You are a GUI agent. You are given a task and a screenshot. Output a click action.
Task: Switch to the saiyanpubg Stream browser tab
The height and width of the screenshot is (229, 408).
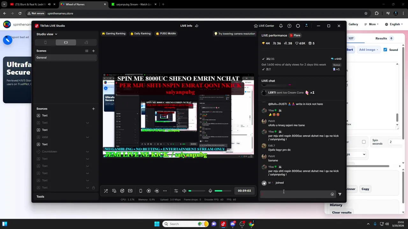coord(134,4)
